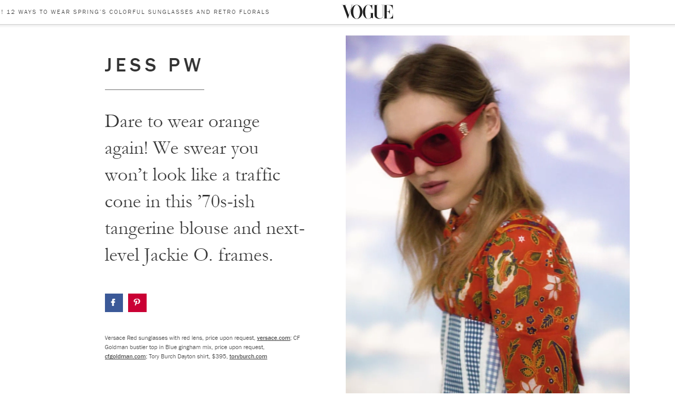The image size is (675, 418).
Task: Click the word "tangerine" in the description
Action: tap(139, 228)
